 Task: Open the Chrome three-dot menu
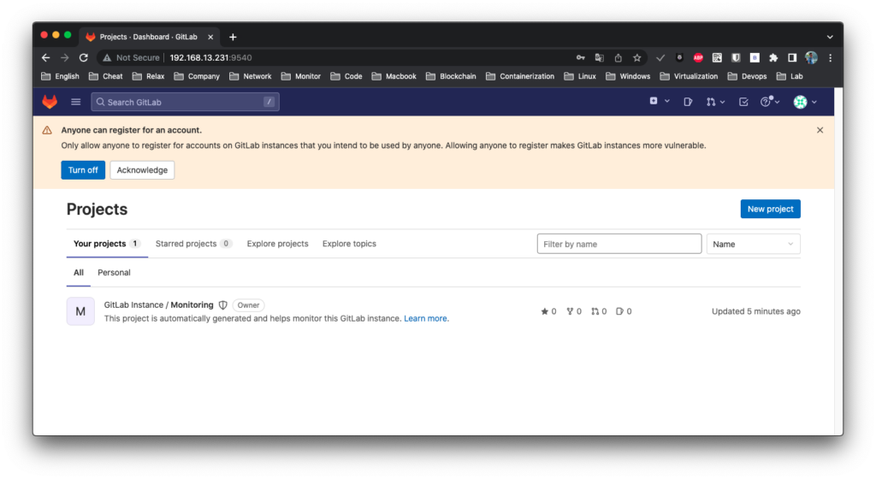click(x=830, y=57)
